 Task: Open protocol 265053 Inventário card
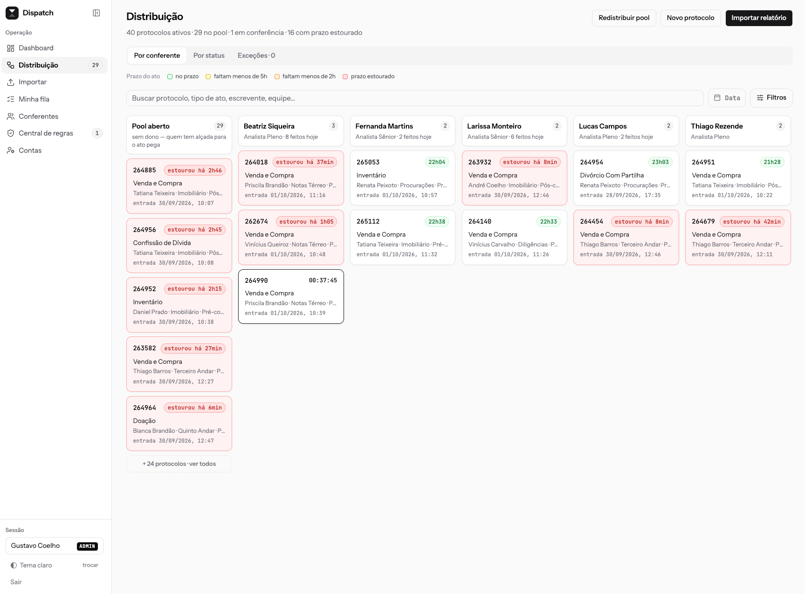click(x=403, y=178)
